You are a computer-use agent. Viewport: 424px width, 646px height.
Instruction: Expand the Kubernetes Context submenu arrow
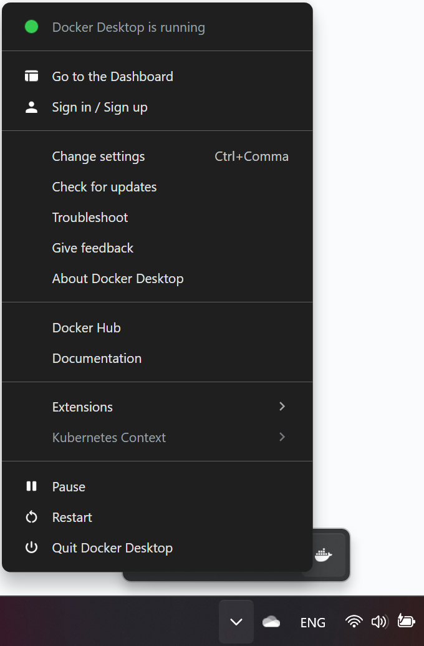pos(282,437)
